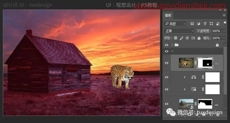Screen dimensions: 230x123
Task: Lock layer position with move icon
Action: click(187, 38)
